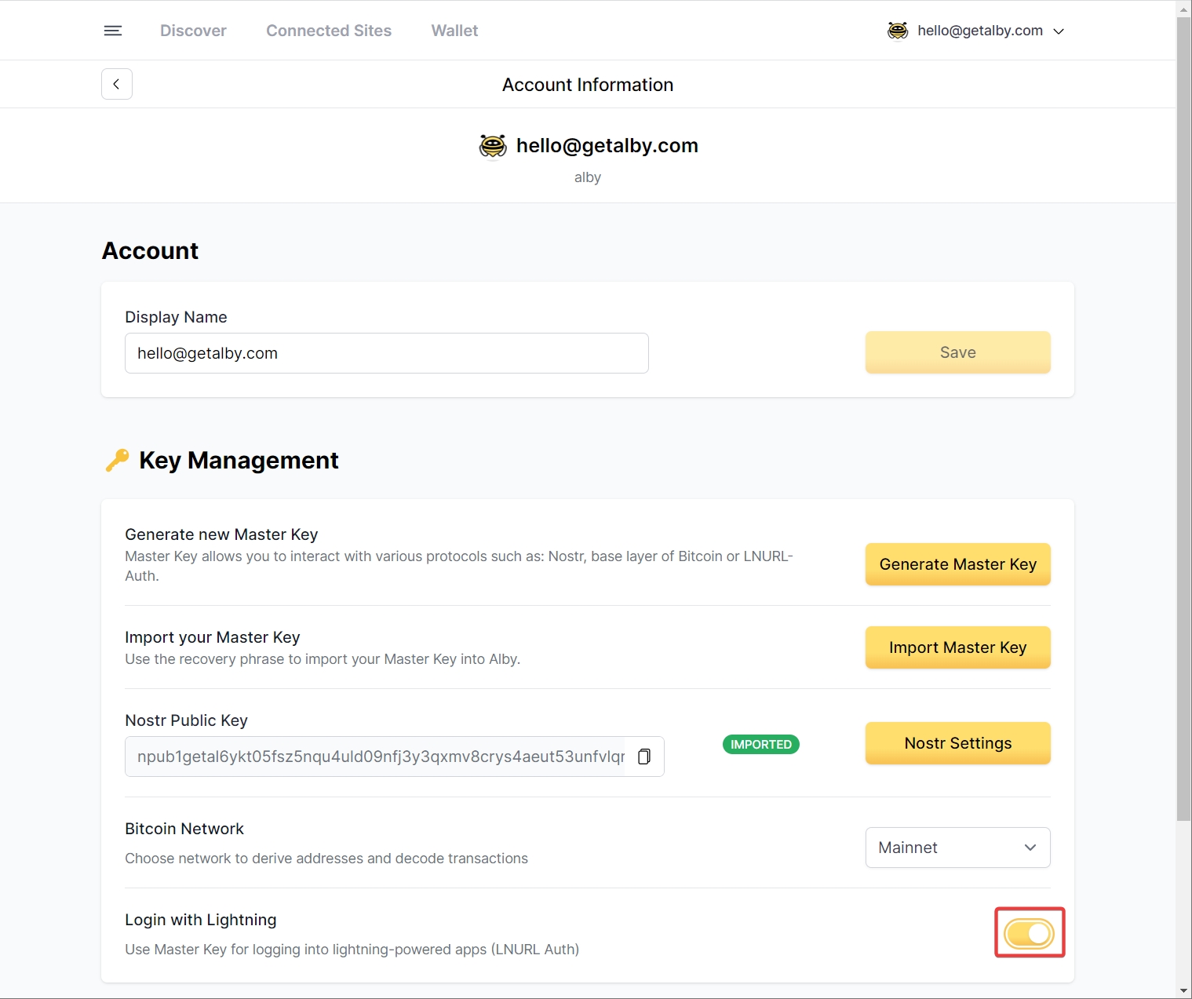The image size is (1192, 999).
Task: Go to the Discover tab
Action: coord(193,31)
